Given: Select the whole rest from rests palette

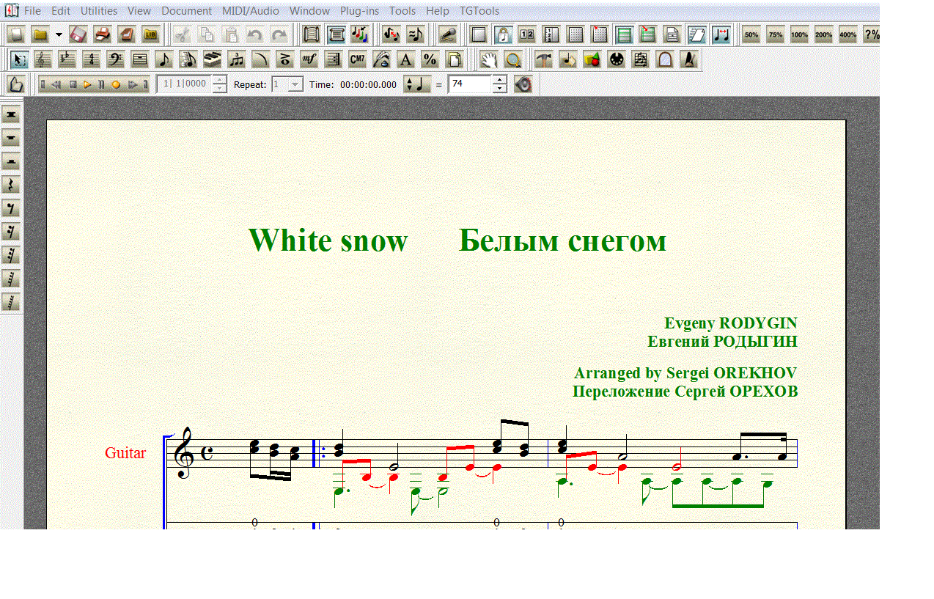Looking at the screenshot, I should click(11, 138).
